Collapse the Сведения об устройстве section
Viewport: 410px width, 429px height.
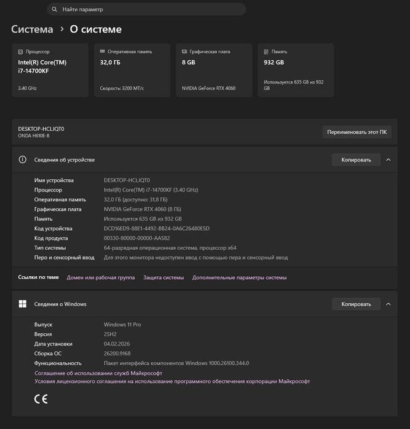pos(388,160)
